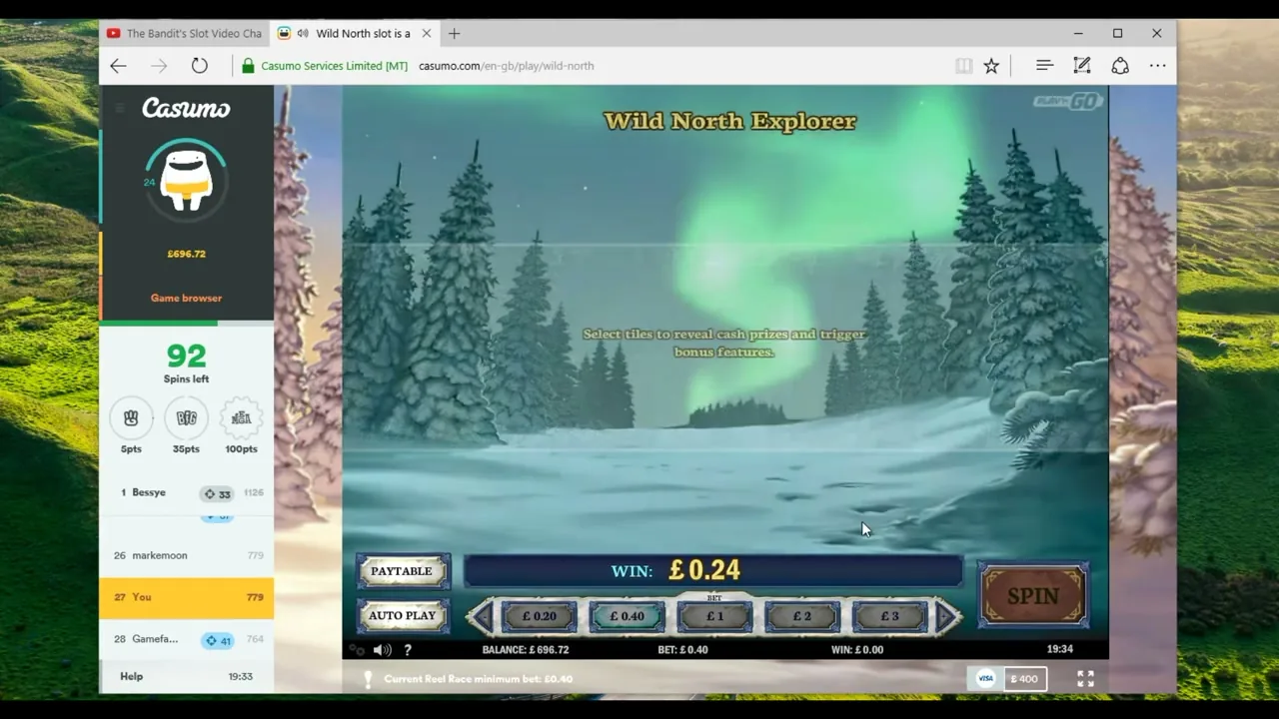This screenshot has height=719, width=1279.
Task: Click the SPIN button
Action: tap(1033, 596)
